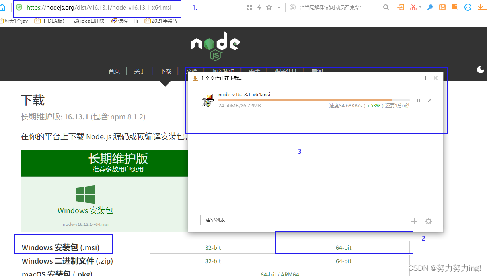The image size is (487, 276).
Task: Click the Node.js logo on the page
Action: coord(215,46)
